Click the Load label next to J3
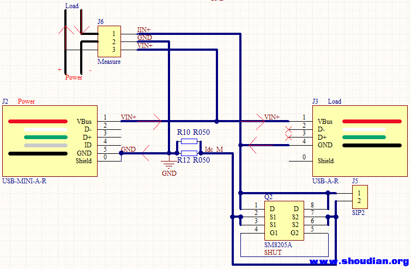Screen dimensions: 411x269 pos(335,101)
